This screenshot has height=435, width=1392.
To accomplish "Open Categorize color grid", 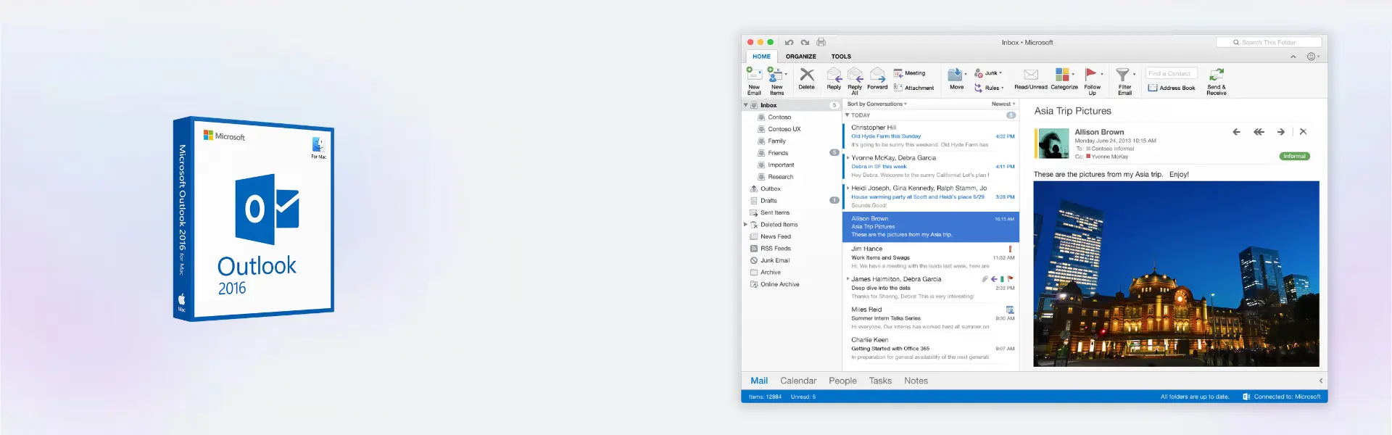I will point(1064,79).
